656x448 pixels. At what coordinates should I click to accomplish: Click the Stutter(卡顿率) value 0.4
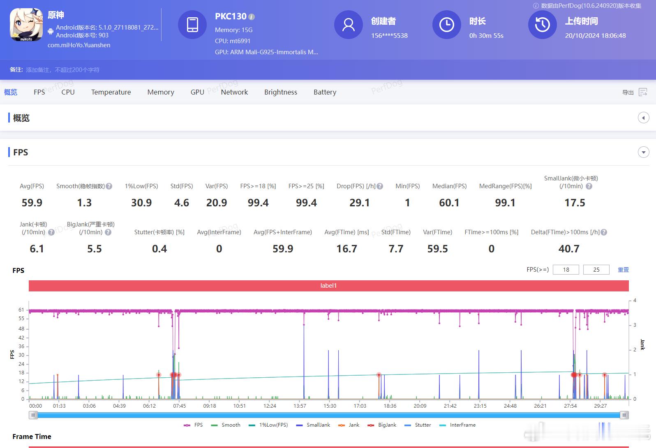click(159, 249)
